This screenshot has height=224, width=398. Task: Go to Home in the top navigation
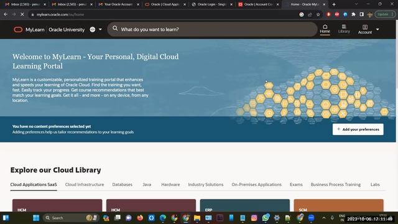325,29
